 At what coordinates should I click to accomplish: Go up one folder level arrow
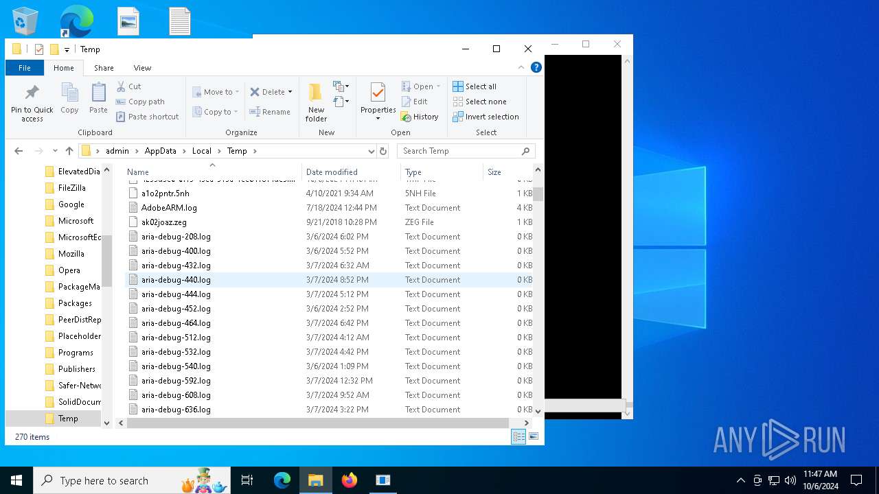(x=69, y=151)
